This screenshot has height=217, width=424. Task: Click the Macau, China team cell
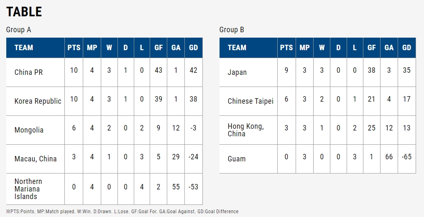click(36, 158)
